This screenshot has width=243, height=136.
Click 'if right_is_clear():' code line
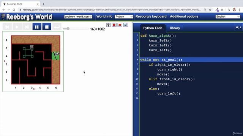tap(170, 65)
